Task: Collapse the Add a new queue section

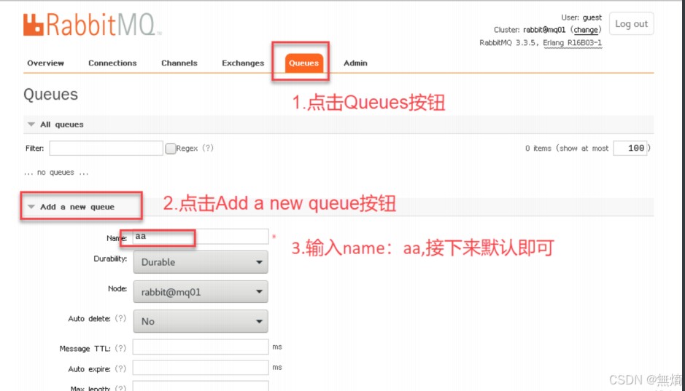Action: pyautogui.click(x=77, y=207)
